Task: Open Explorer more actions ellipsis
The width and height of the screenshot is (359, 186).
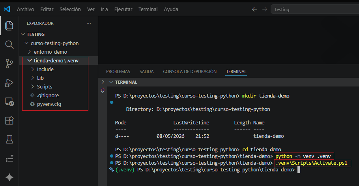Action: pos(89,23)
